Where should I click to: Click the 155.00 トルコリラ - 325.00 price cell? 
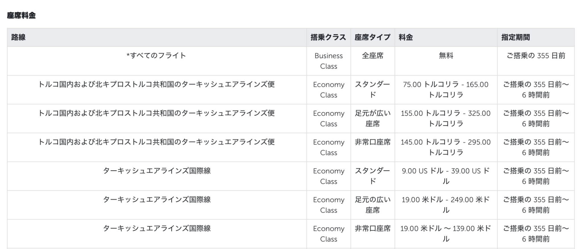(446, 118)
